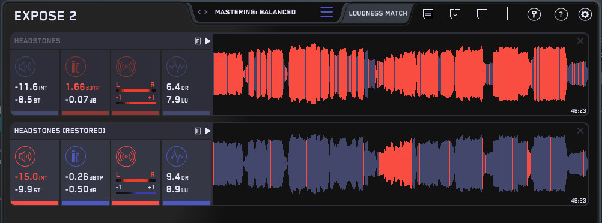Viewport: 602px width, 223px height.
Task: Play the Headstones [Restored] track
Action: (208, 131)
